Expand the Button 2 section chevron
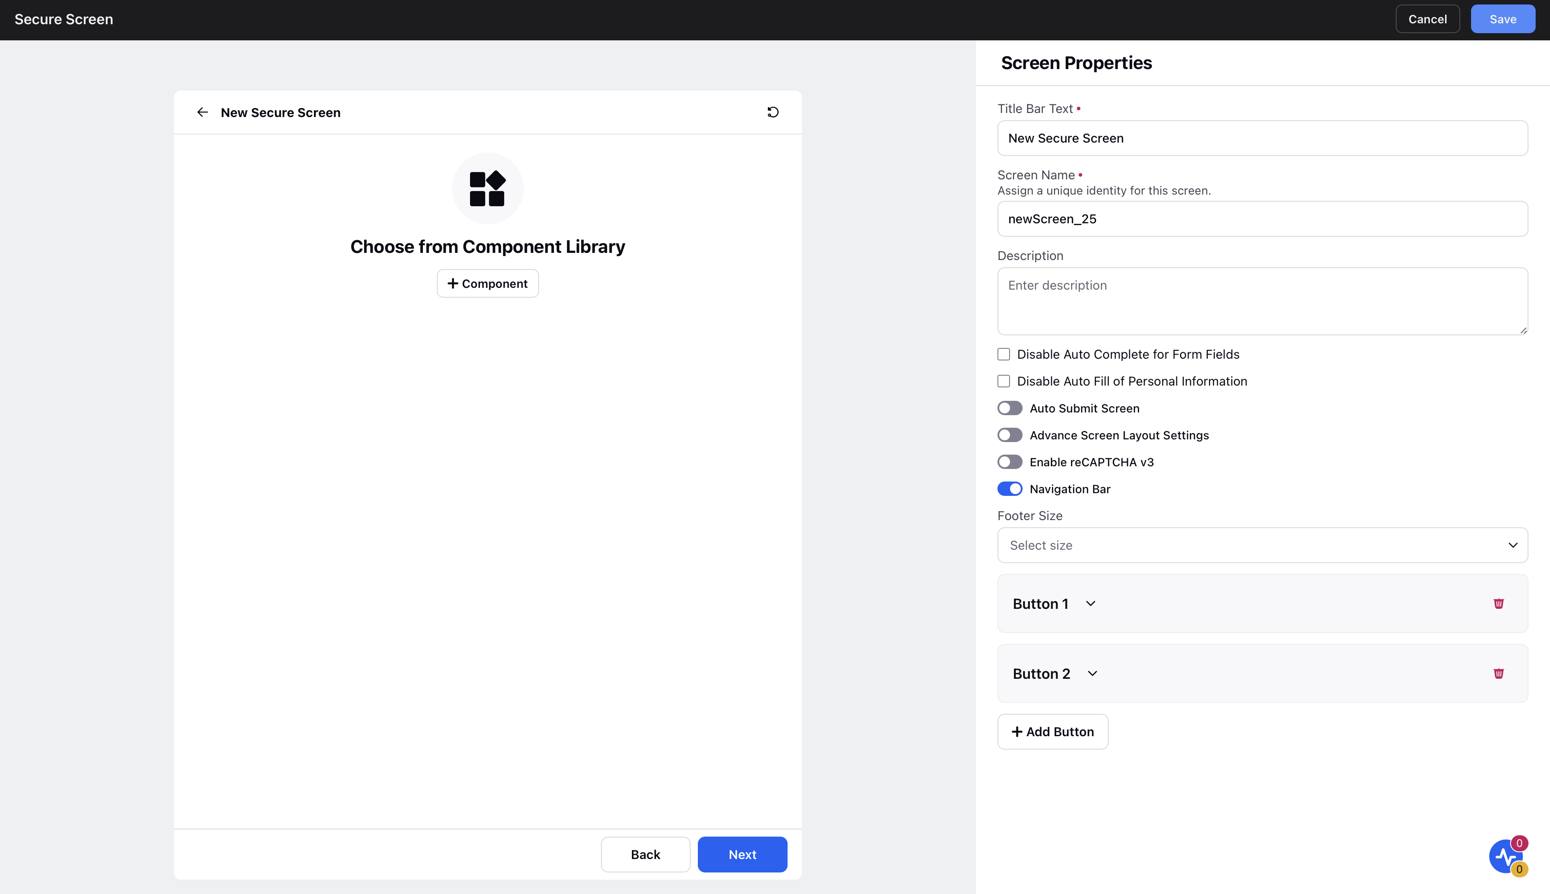1550x894 pixels. [1092, 673]
